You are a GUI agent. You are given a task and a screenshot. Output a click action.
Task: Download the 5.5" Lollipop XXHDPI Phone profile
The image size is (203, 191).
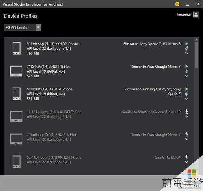(186, 157)
